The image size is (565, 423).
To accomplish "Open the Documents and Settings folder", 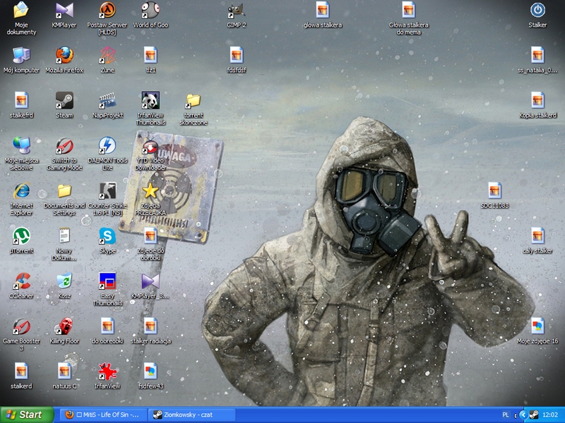I will pos(64,190).
